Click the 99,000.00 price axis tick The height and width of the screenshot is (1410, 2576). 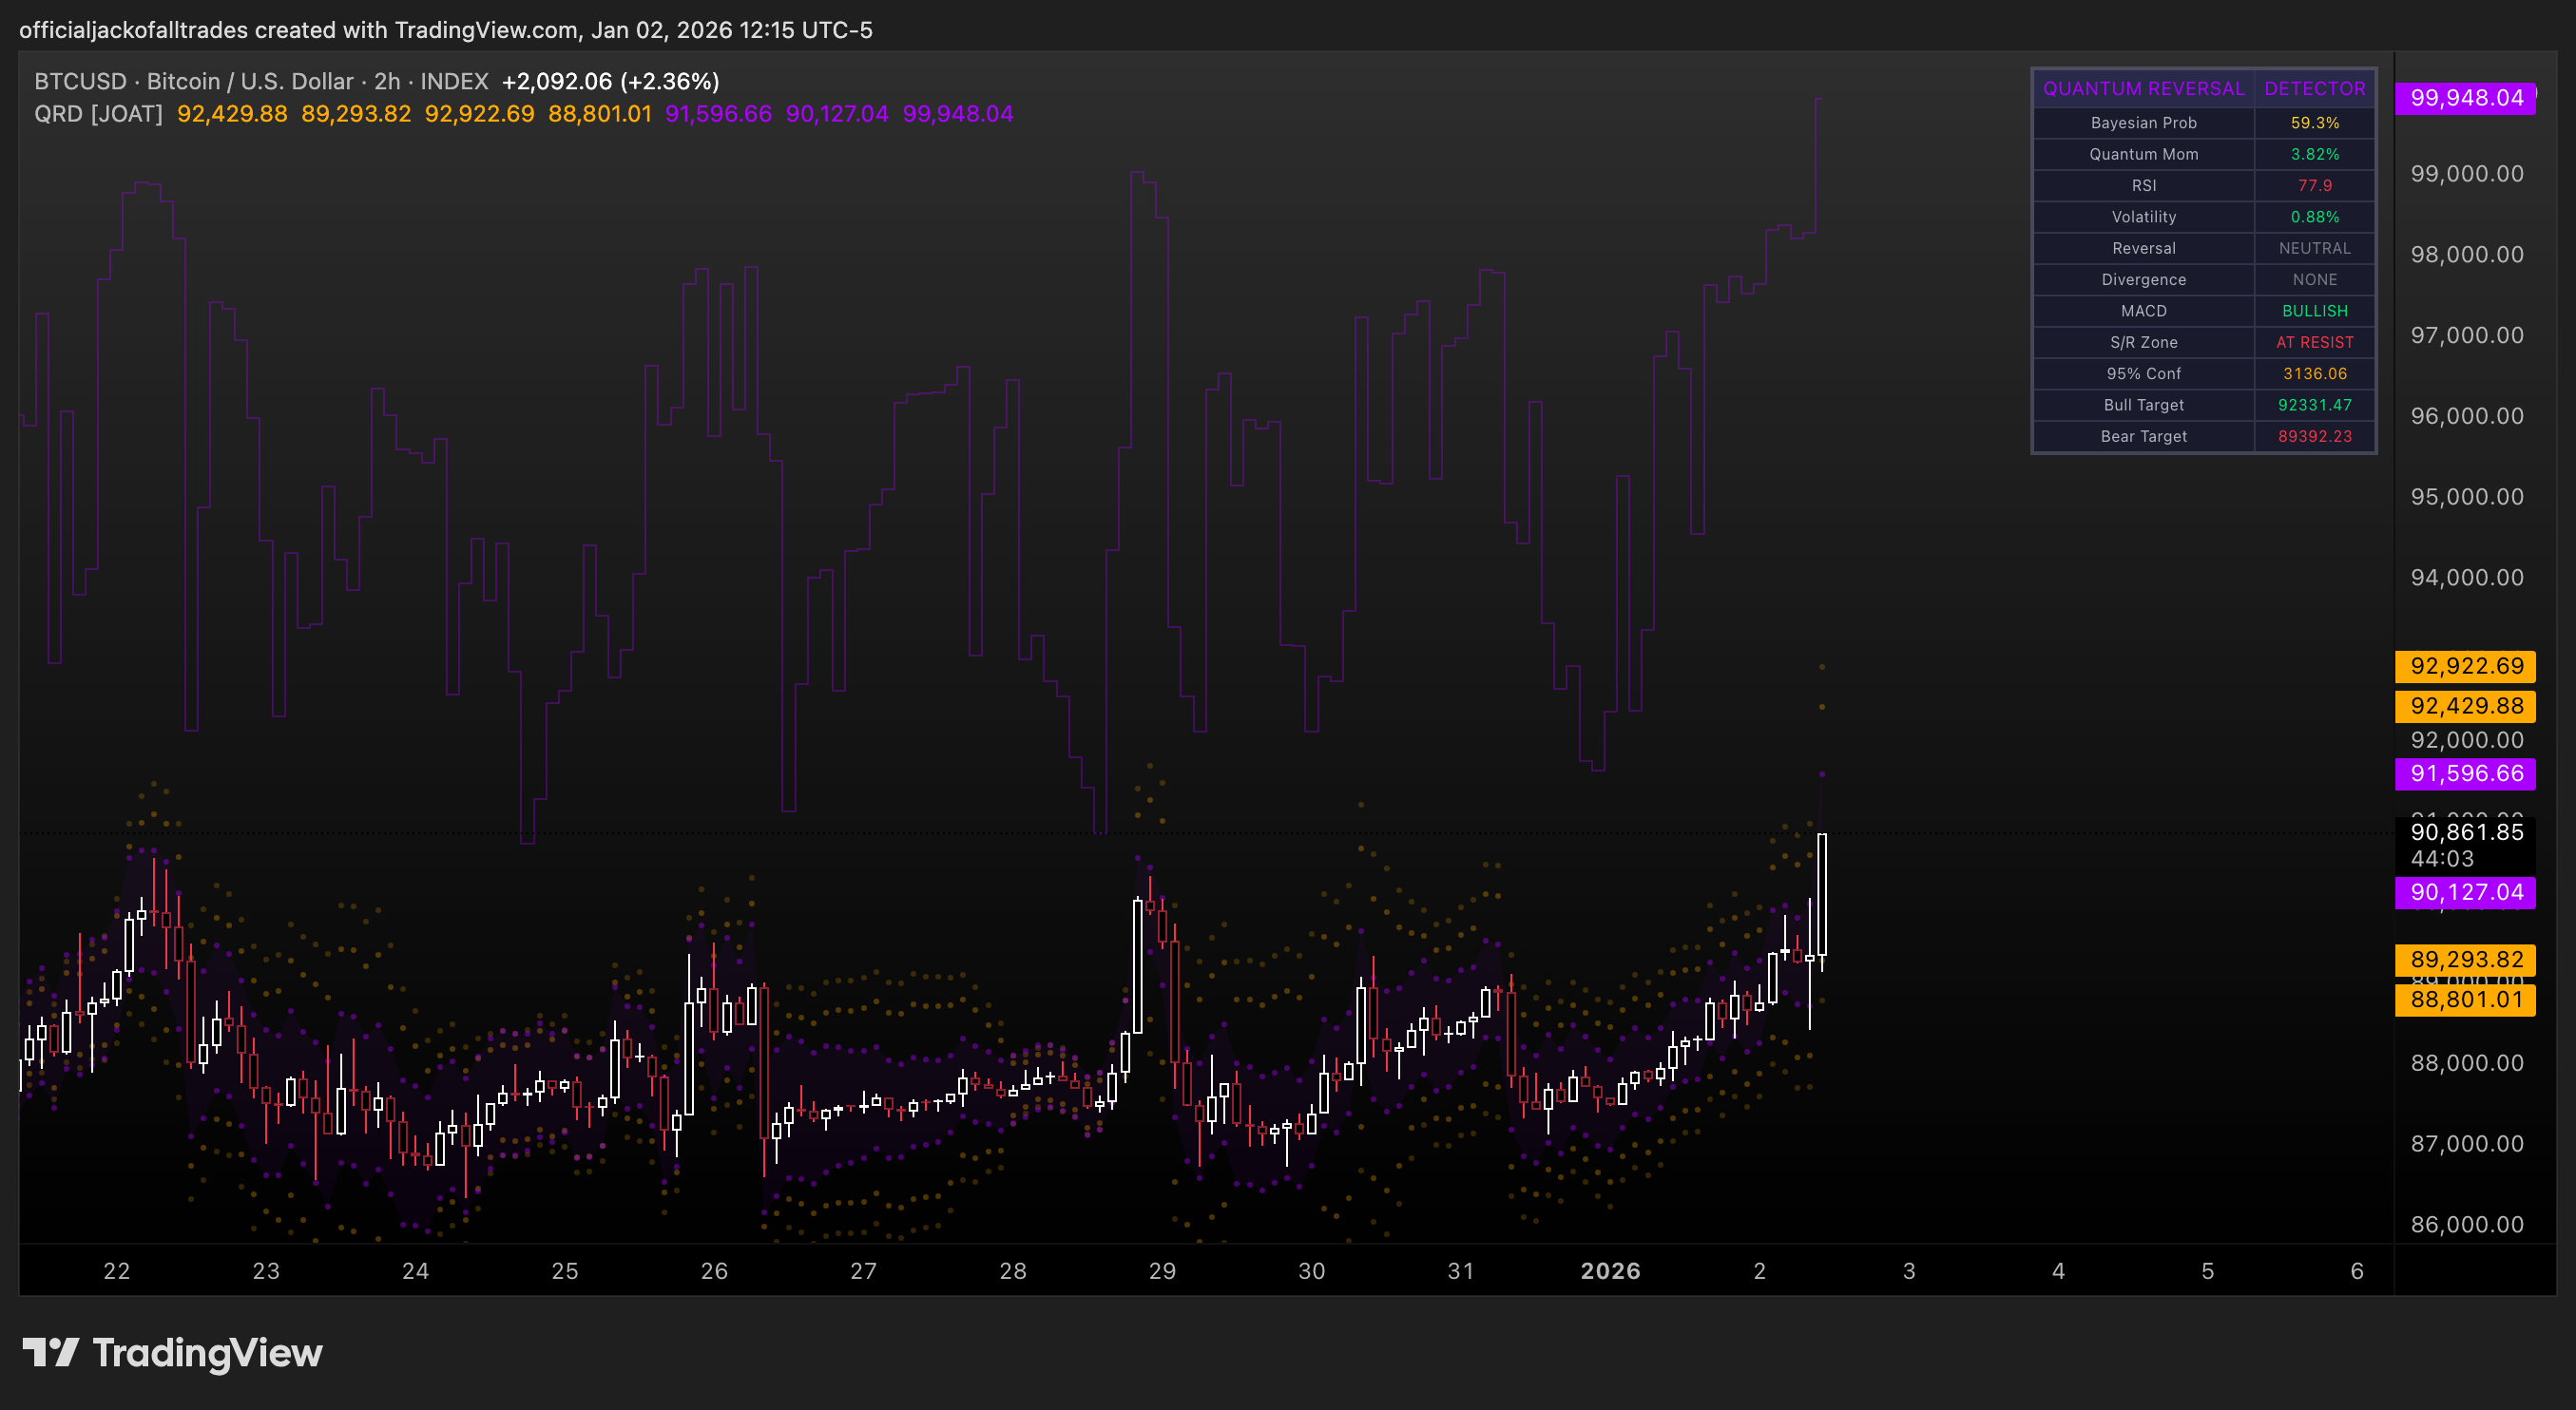[2467, 174]
